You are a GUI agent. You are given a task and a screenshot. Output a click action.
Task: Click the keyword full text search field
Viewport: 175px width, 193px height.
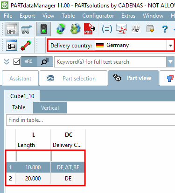110,62
